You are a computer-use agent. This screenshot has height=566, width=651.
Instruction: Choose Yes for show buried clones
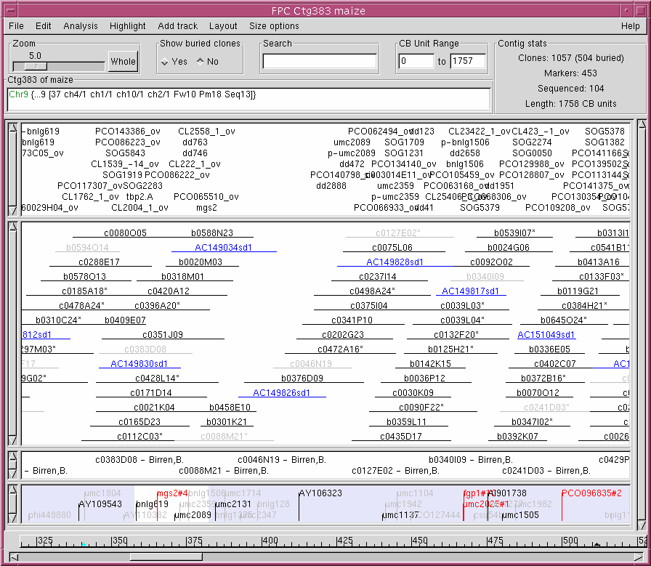pyautogui.click(x=165, y=62)
